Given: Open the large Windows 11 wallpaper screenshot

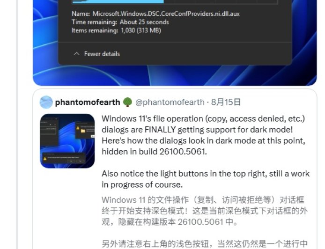Looking at the screenshot, I should pyautogui.click(x=175, y=43).
